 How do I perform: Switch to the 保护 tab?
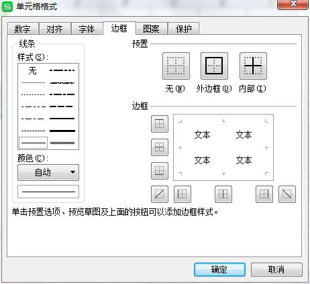[183, 29]
